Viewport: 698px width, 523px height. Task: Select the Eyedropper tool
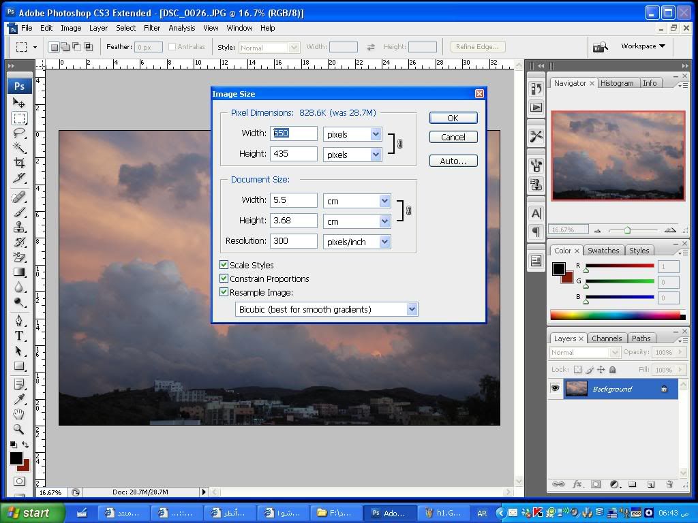[19, 398]
